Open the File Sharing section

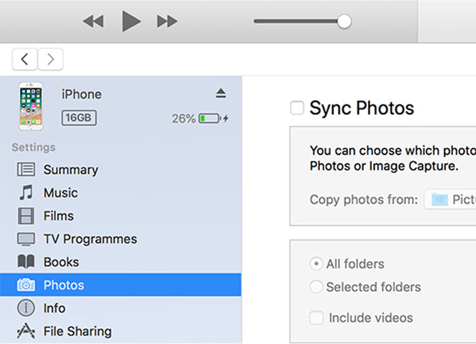121,331
